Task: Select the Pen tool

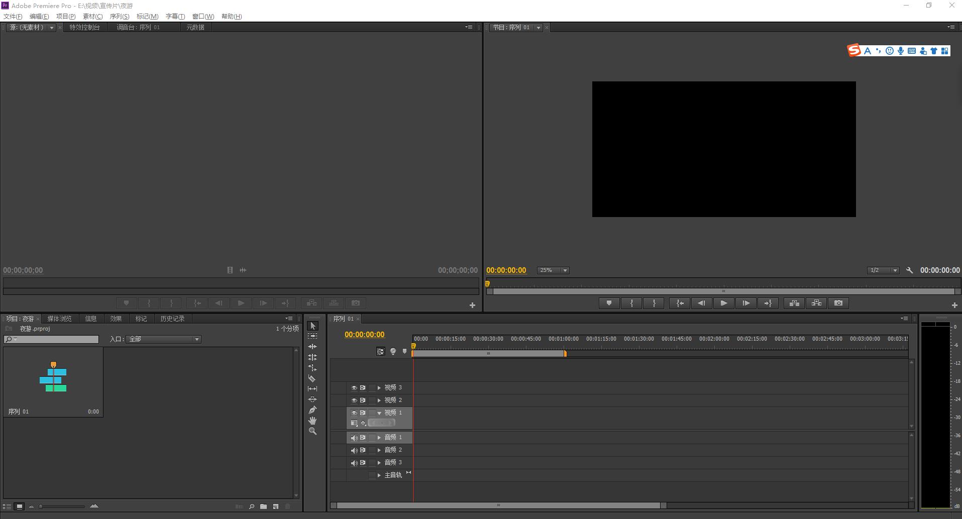Action: [x=312, y=410]
